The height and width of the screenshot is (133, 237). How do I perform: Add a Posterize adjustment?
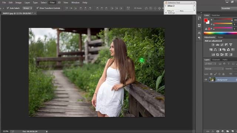click(x=217, y=55)
